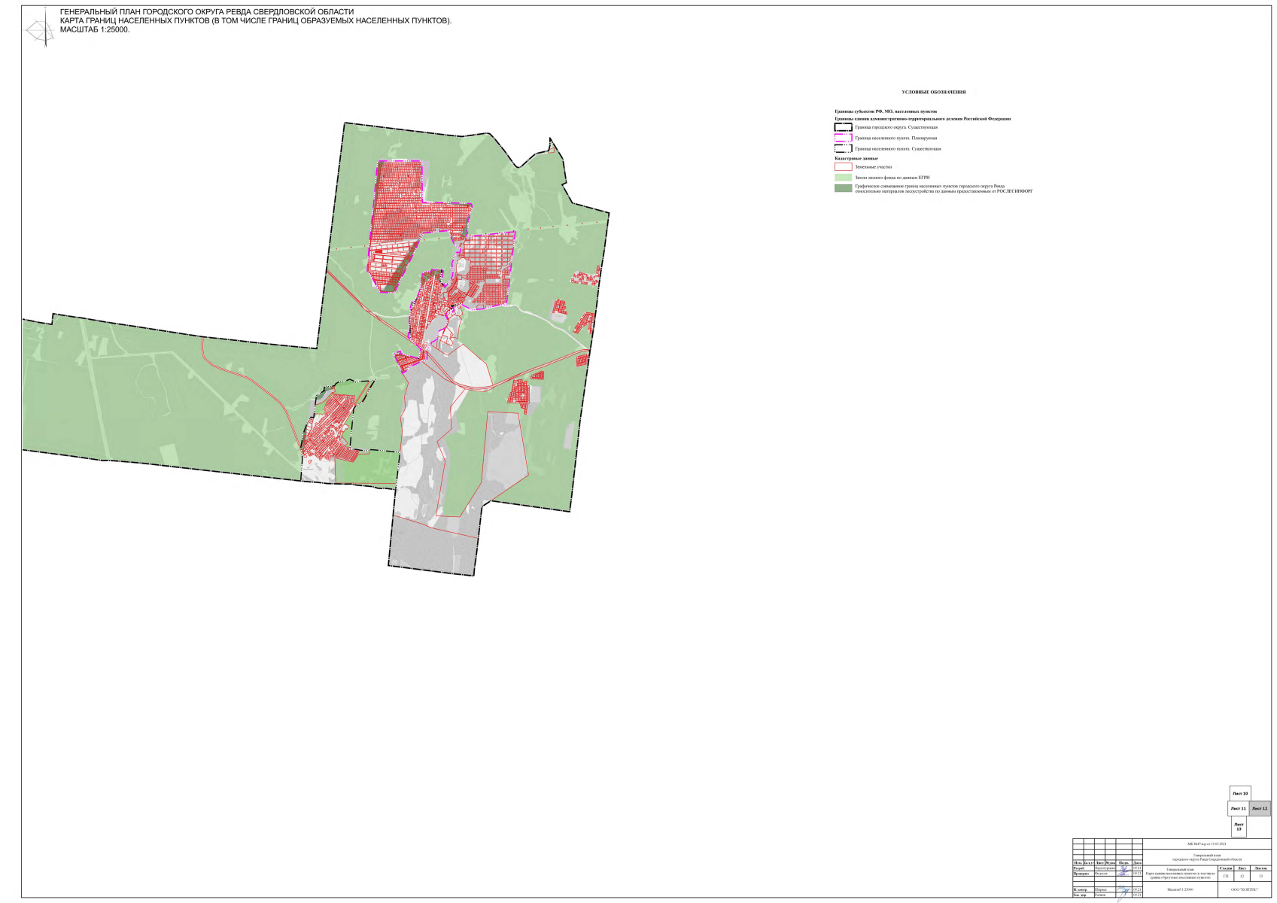The image size is (1277, 903).
Task: Click the Масштаб cell in title block
Action: (1180, 889)
